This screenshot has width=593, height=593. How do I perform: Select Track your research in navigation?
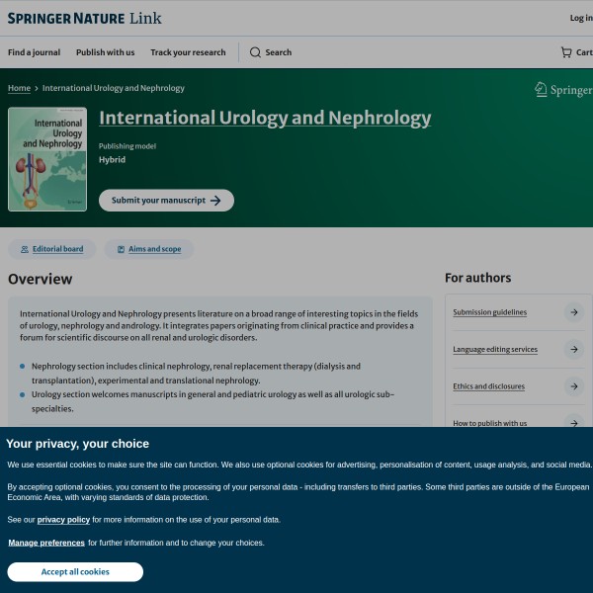(188, 52)
